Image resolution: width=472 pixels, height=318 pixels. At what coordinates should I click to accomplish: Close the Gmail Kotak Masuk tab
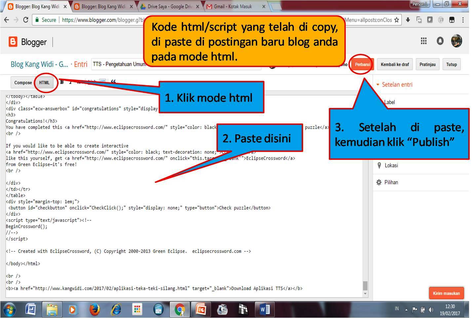coord(263,6)
